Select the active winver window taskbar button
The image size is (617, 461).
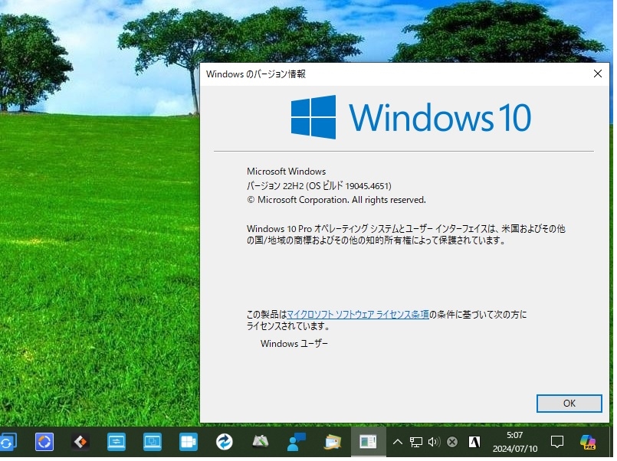click(x=369, y=442)
